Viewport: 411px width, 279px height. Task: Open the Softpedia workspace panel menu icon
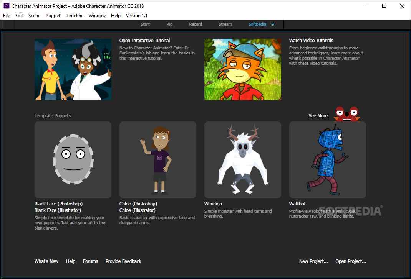click(x=273, y=24)
